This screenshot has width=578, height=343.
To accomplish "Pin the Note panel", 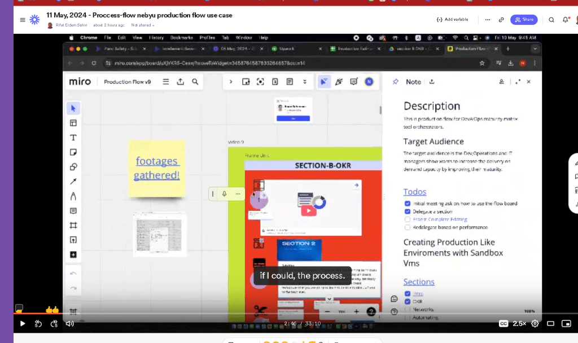I will (395, 82).
